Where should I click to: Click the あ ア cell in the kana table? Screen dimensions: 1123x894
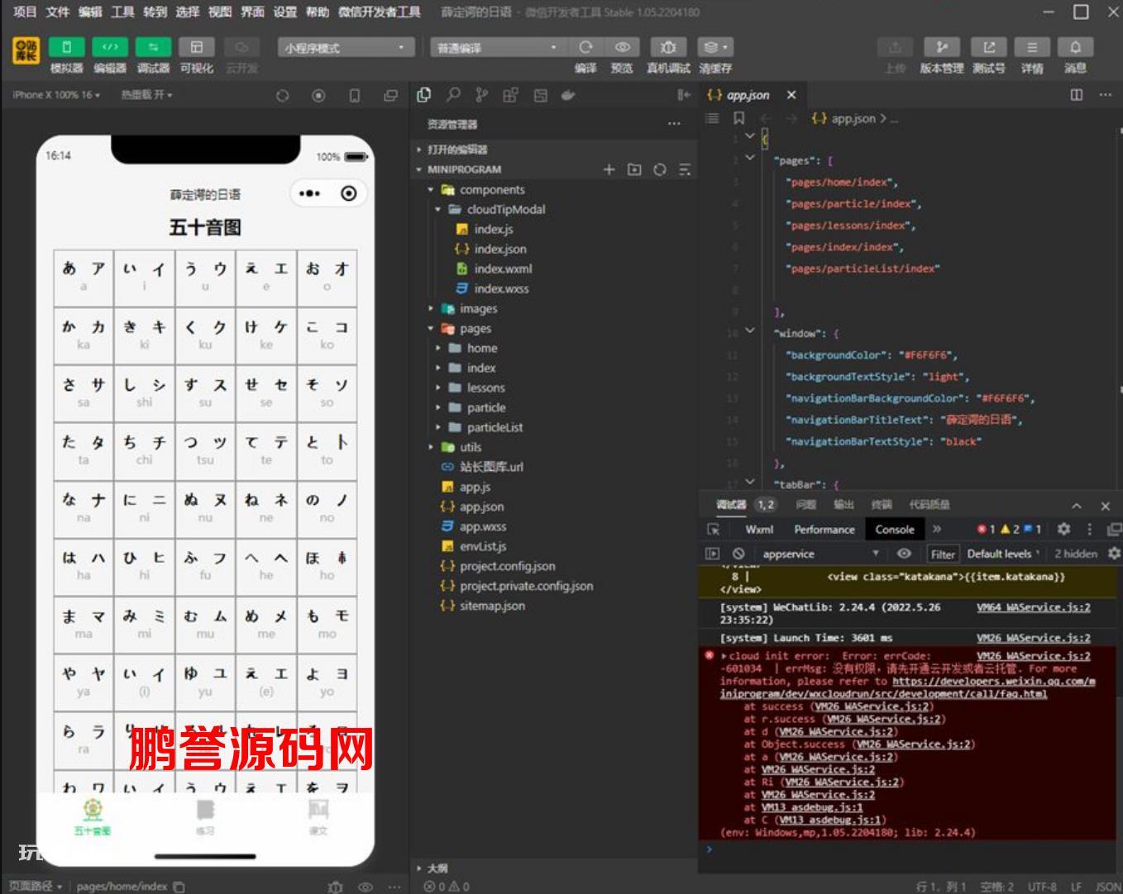[84, 277]
